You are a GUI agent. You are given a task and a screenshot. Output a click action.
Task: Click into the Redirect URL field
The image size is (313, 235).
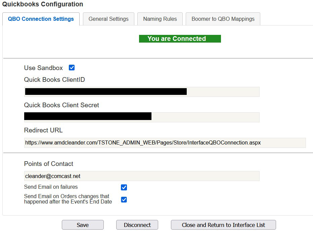[x=165, y=143]
